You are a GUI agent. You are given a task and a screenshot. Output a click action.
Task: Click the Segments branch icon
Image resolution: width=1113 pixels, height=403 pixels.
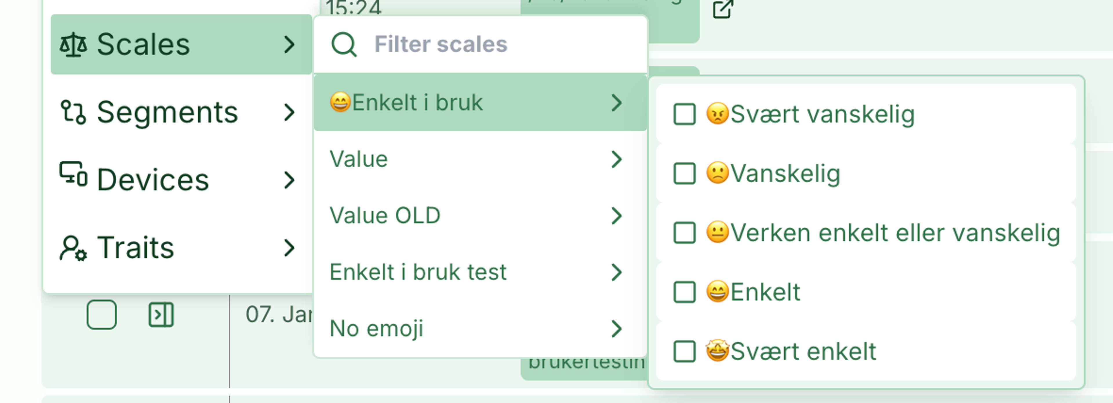(73, 112)
